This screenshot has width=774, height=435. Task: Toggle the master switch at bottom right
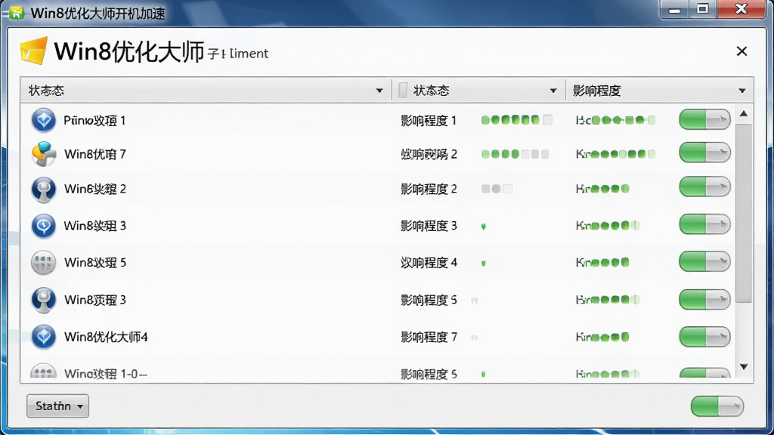(717, 406)
